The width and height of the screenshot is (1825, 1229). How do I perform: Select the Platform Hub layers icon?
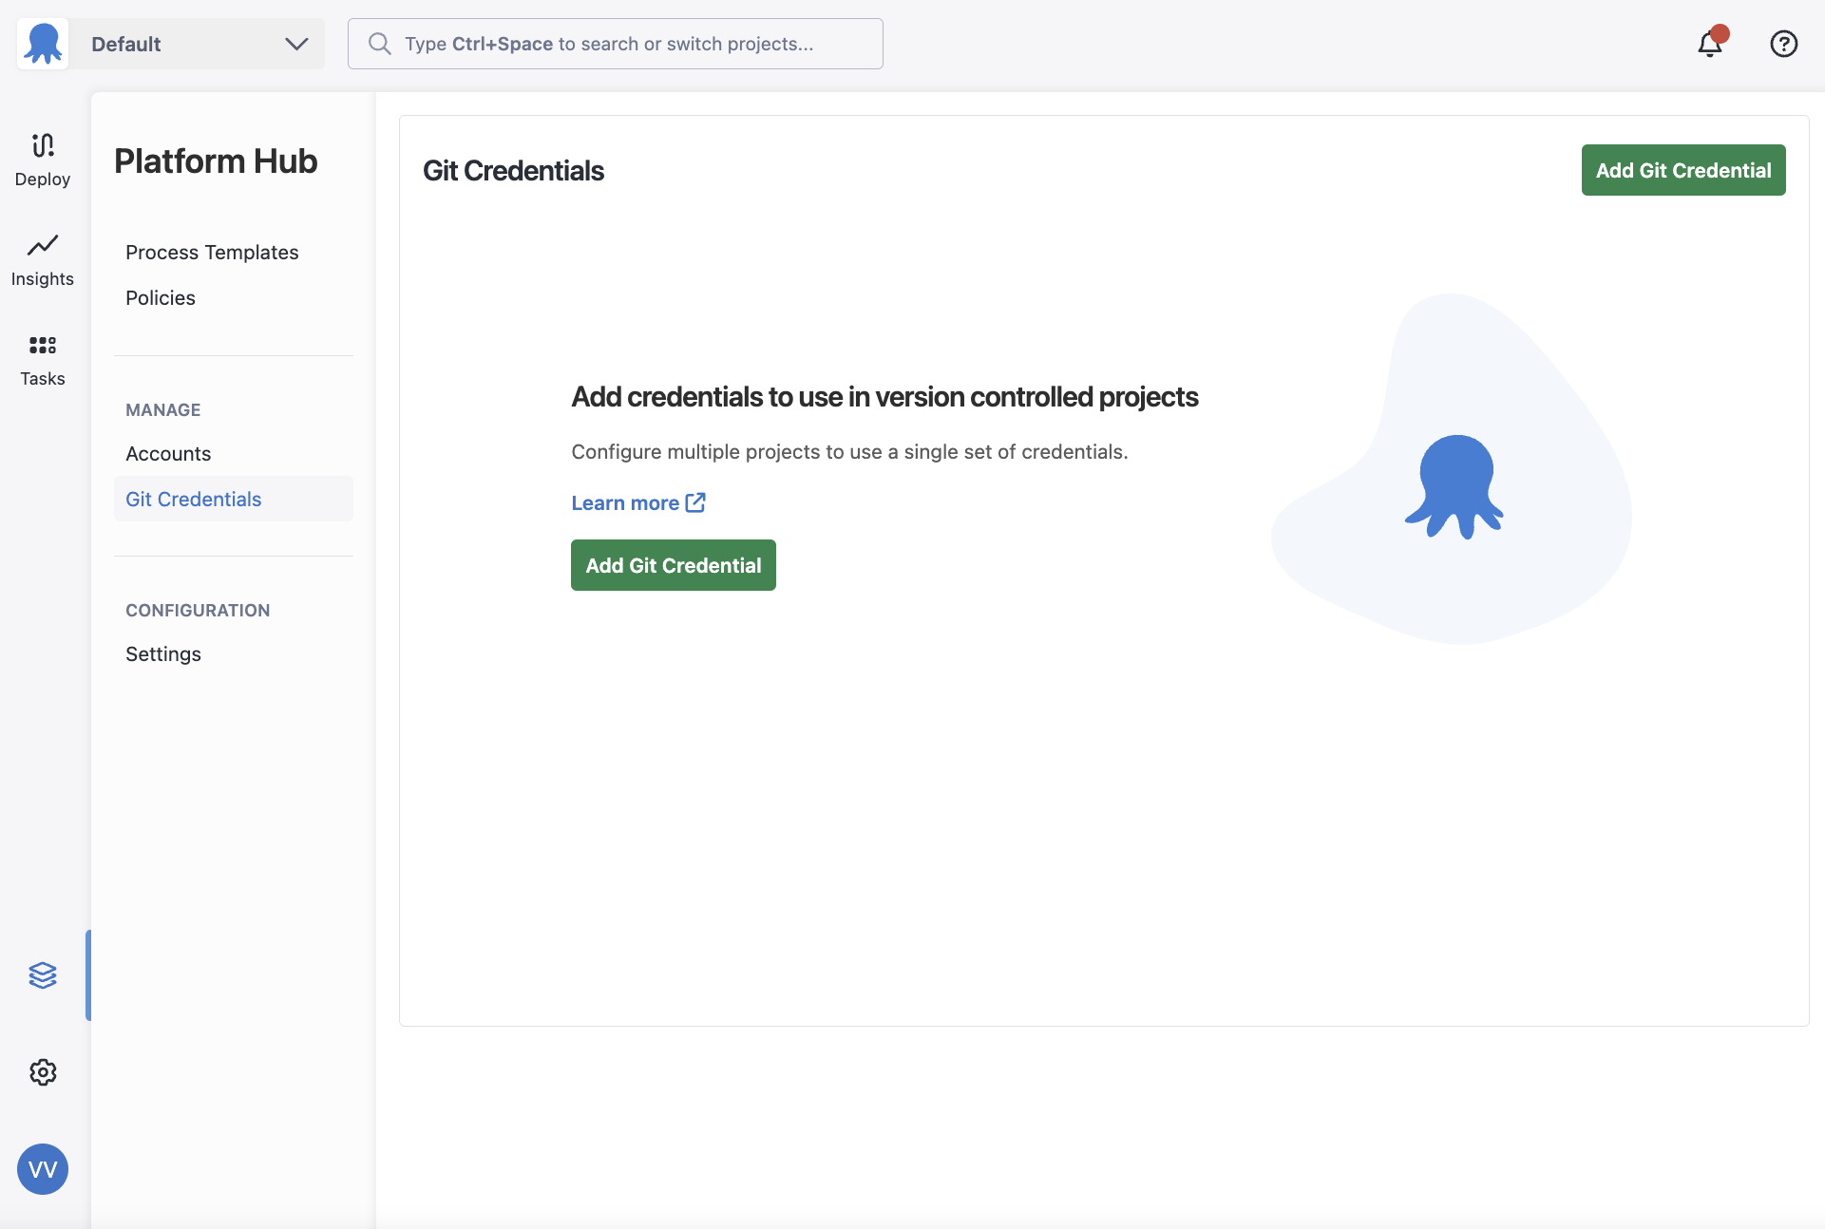tap(43, 975)
